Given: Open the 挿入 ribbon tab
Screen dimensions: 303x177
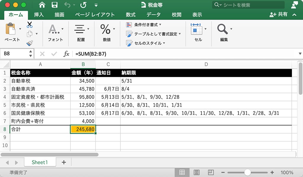Looking at the screenshot, I should pos(39,15).
